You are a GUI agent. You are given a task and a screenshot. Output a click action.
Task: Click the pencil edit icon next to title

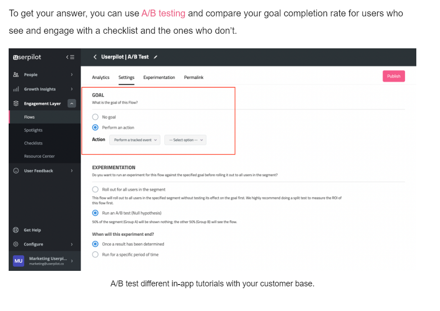point(155,57)
